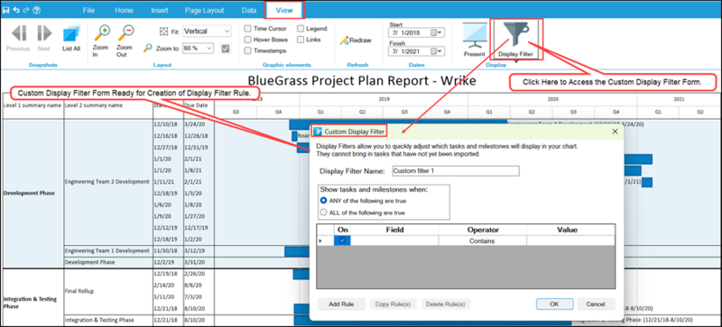The image size is (722, 327).
Task: Select ANY of the following are true
Action: 324,201
